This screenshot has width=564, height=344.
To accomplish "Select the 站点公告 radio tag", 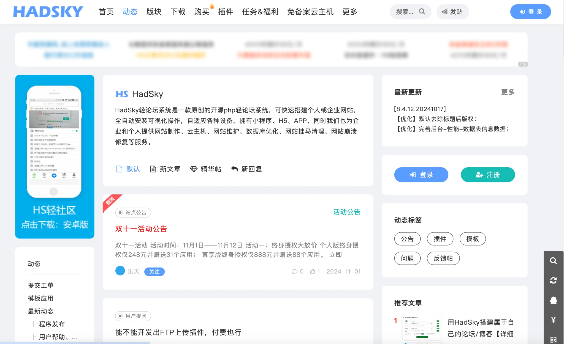I will (133, 212).
